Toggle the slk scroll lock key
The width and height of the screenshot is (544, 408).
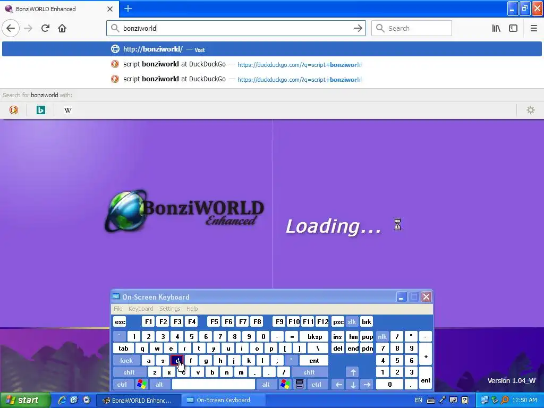(x=352, y=322)
